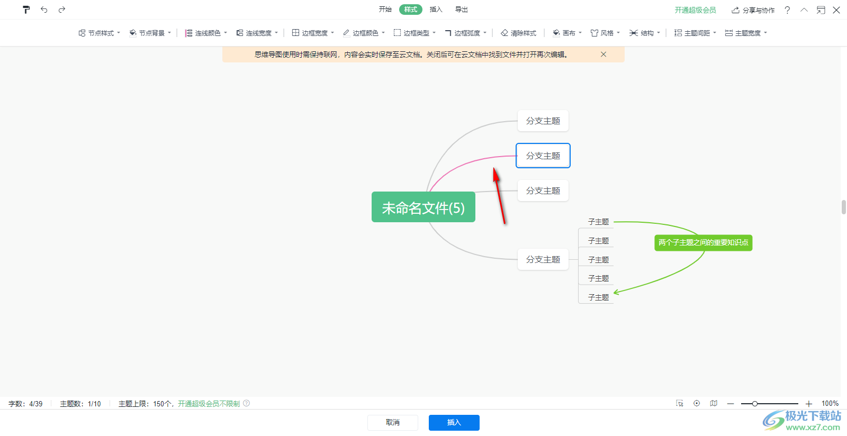Click the node background paint bucket icon
The width and height of the screenshot is (847, 436).
(133, 33)
